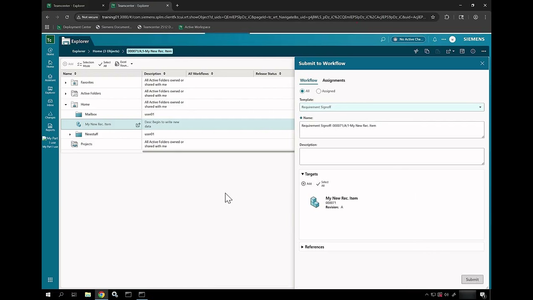Click the workflow icon in the top-right command bar
This screenshot has width=533, height=300.
tap(416, 51)
